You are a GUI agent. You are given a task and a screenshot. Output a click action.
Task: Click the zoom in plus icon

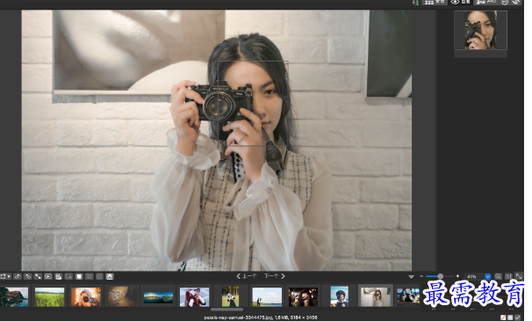pos(457,276)
